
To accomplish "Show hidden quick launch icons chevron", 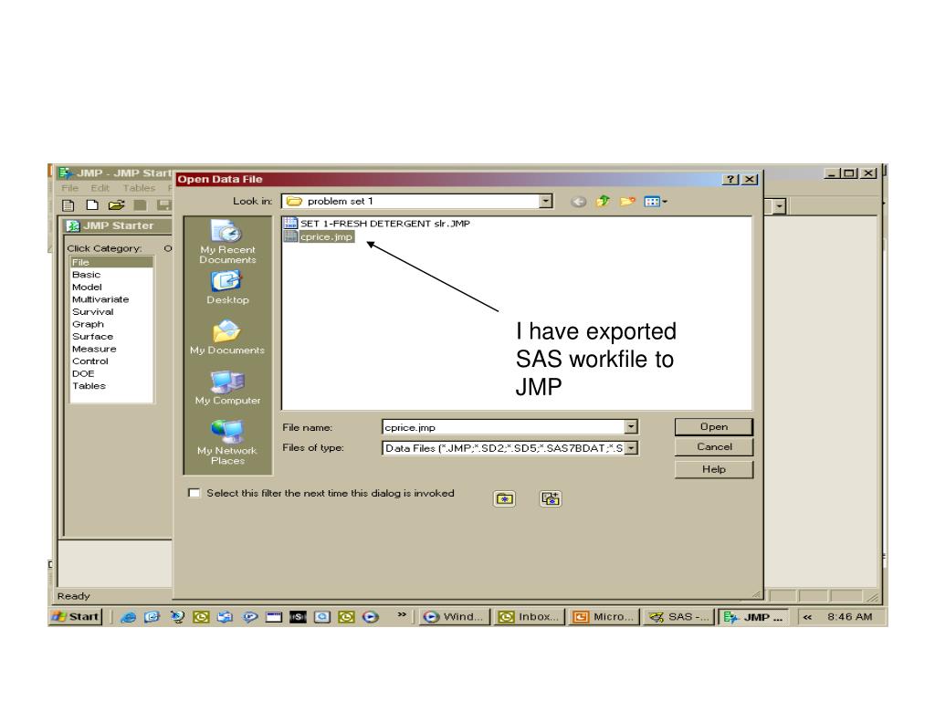I will [402, 615].
